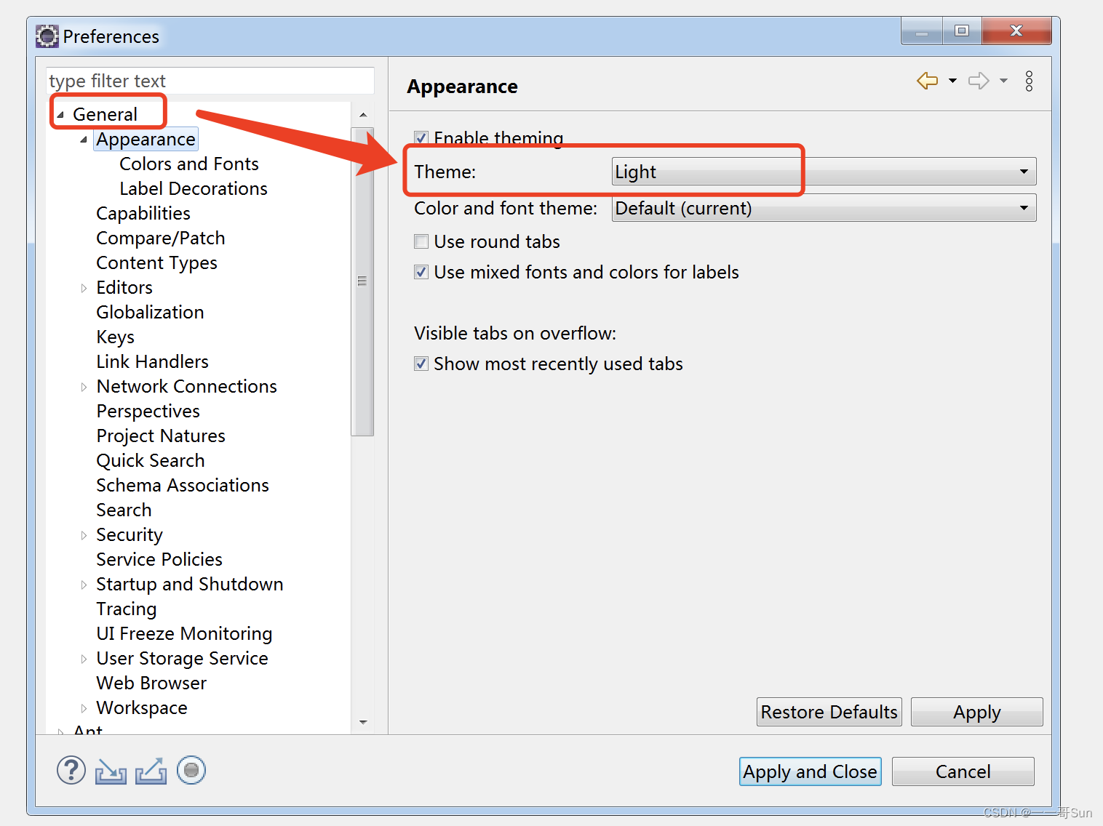Click the type filter text field
The width and height of the screenshot is (1103, 826).
point(210,81)
